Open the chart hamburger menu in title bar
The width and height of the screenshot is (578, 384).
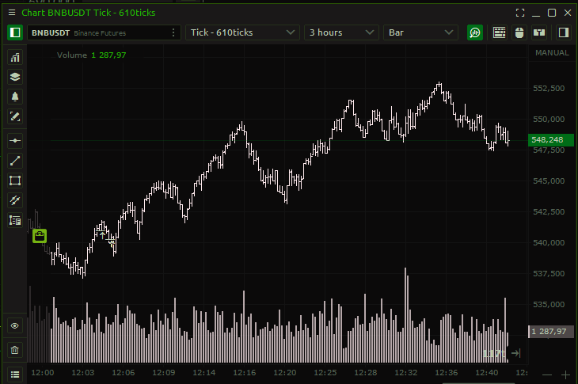click(10, 13)
